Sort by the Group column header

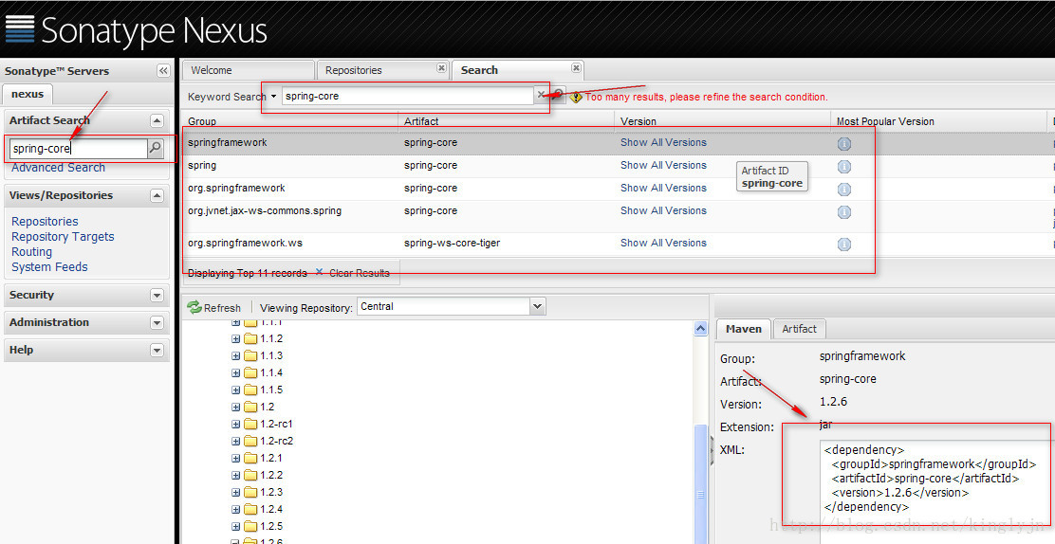[x=289, y=121]
